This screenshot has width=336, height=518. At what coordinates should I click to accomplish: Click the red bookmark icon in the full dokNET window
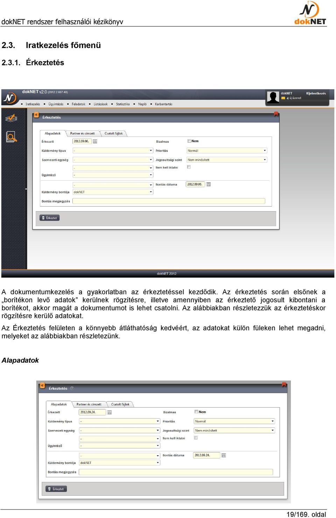276,114
